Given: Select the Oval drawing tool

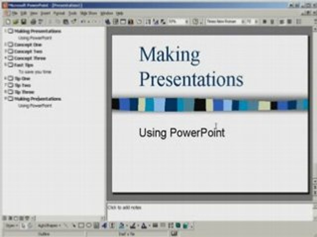Looking at the screenshot, I should click(x=89, y=225).
